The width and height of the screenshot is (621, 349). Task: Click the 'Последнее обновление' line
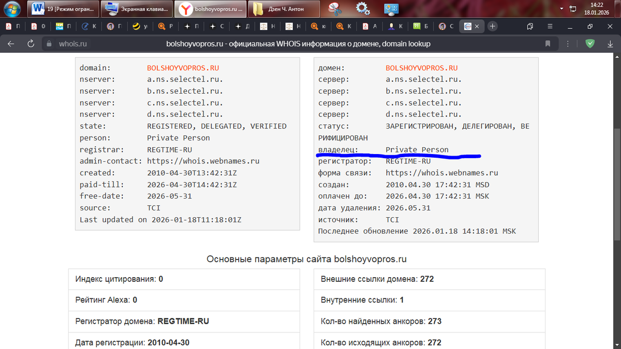click(x=417, y=231)
